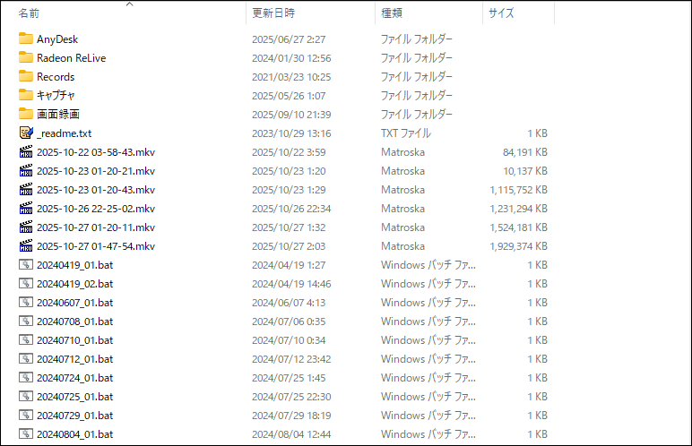The width and height of the screenshot is (692, 446).
Task: Sort by the 名前 column header
Action: pos(29,14)
